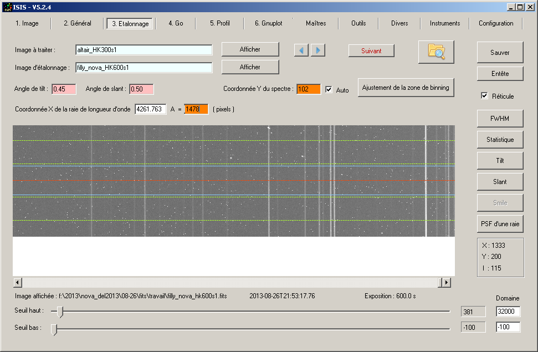
Task: Click Ajustement de la zone de binning
Action: 406,88
